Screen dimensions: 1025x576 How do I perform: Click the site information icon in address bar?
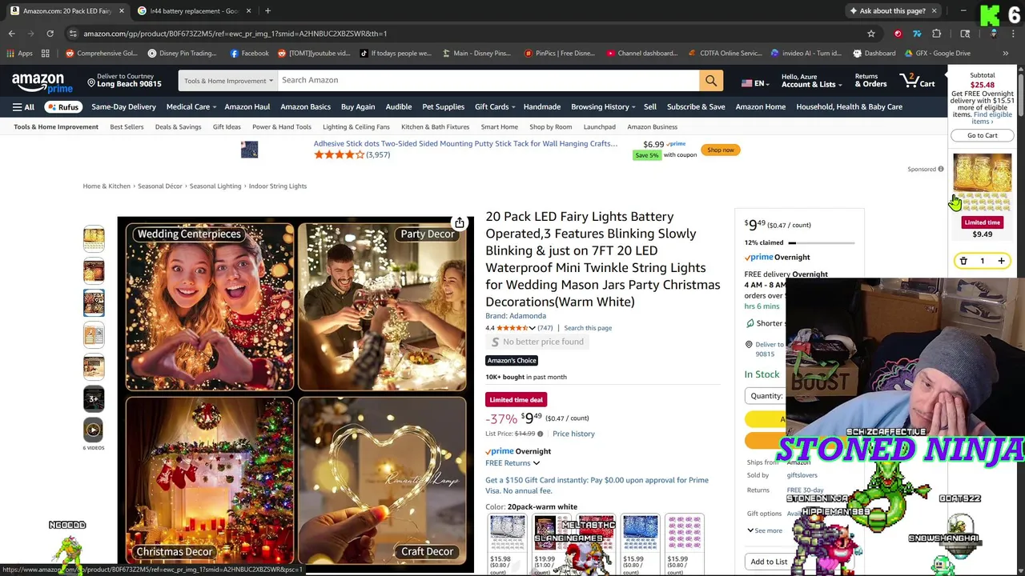click(73, 34)
